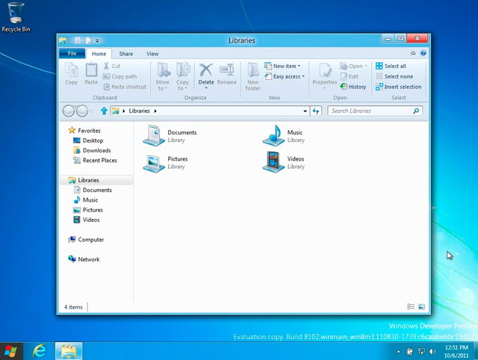Click the Rename icon
Viewport: 478px width, 360px height.
coord(227,70)
